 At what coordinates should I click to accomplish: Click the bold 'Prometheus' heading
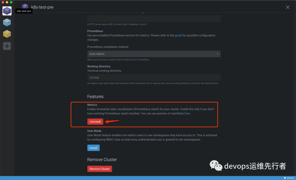coord(95,31)
